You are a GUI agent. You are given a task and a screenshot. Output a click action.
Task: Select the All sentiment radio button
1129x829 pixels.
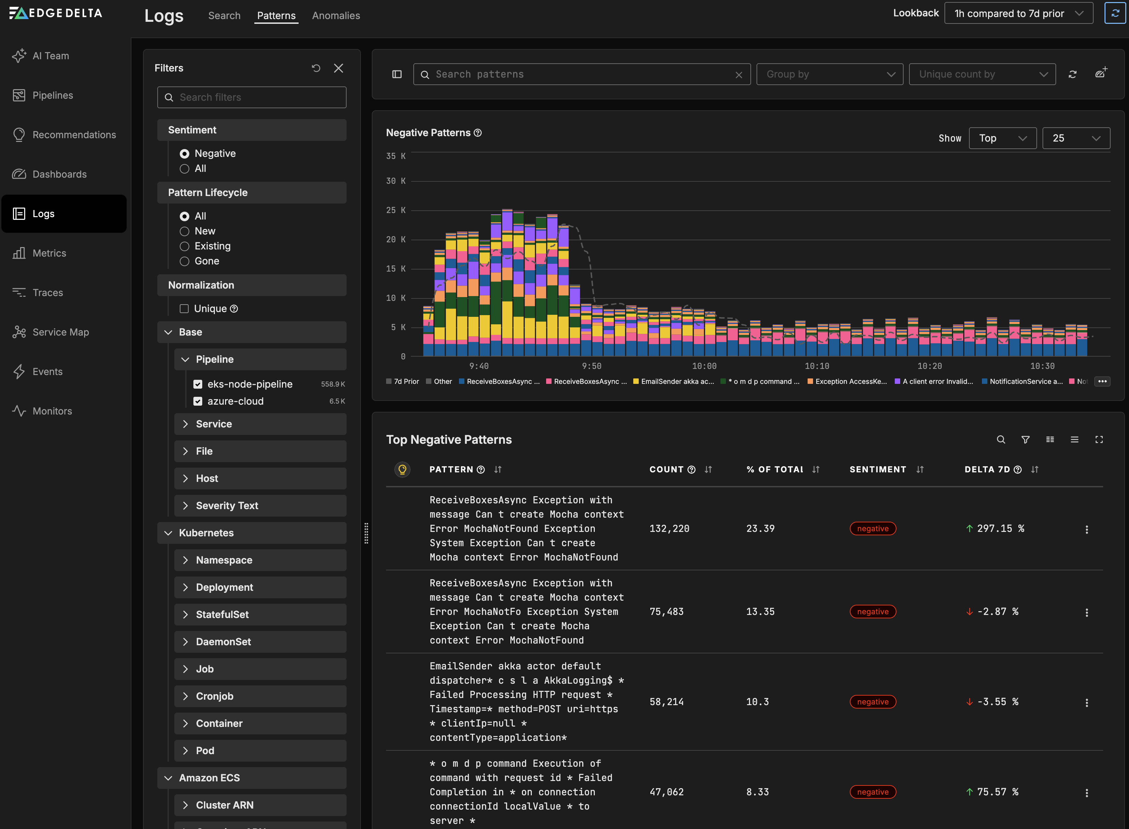[185, 168]
